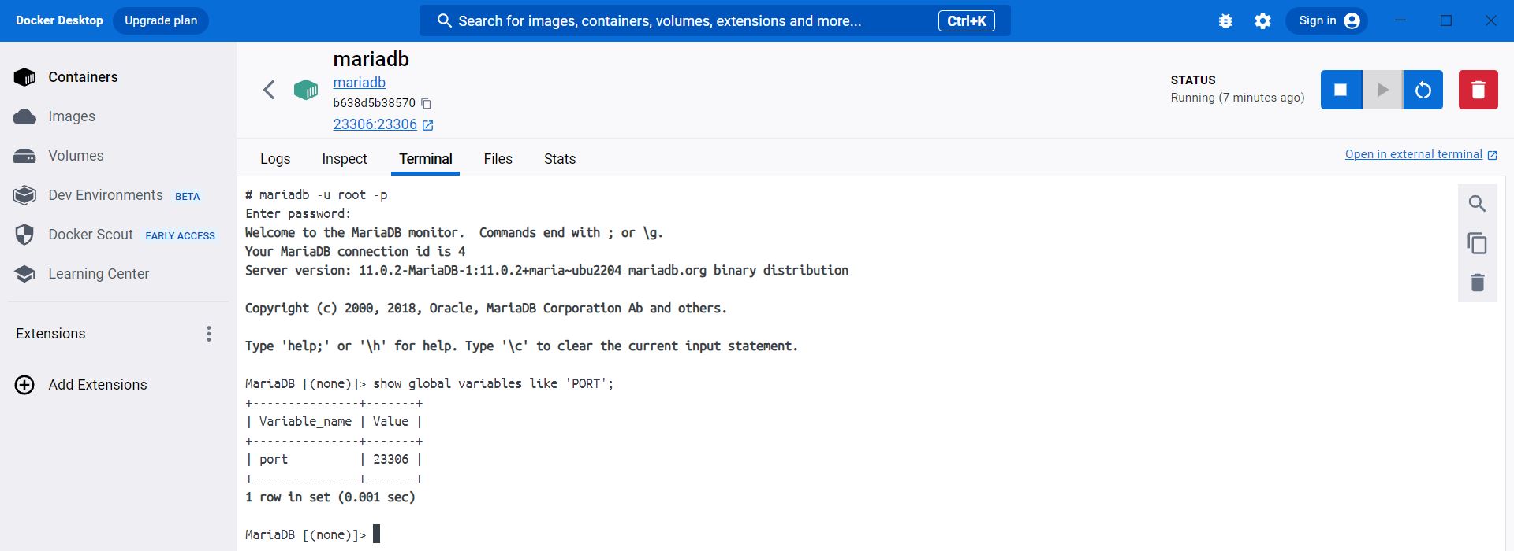Switch to the Logs tab
The width and height of the screenshot is (1514, 551).
pos(275,159)
